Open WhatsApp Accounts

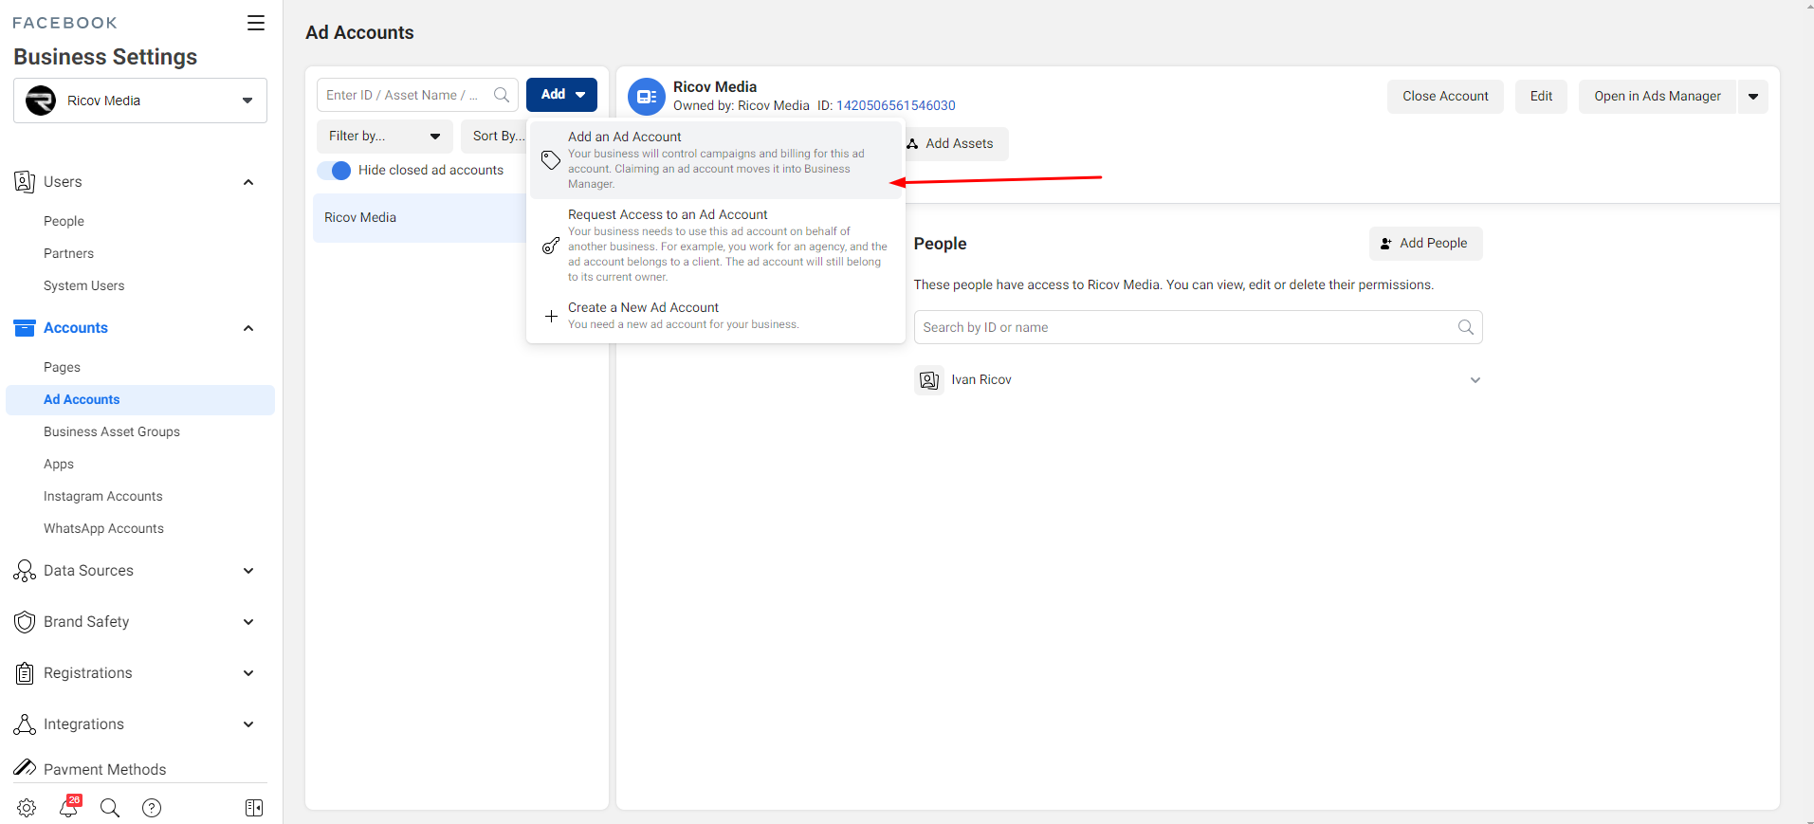click(x=103, y=528)
